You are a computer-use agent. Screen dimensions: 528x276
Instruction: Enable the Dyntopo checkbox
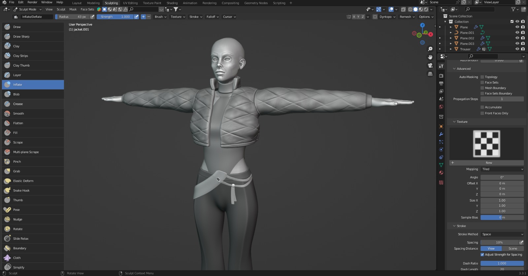[375, 17]
